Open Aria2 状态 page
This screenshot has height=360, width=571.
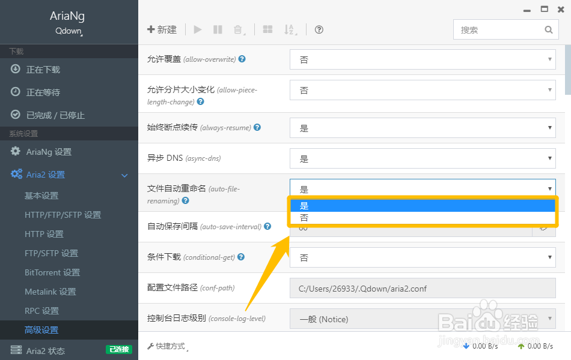pos(45,350)
